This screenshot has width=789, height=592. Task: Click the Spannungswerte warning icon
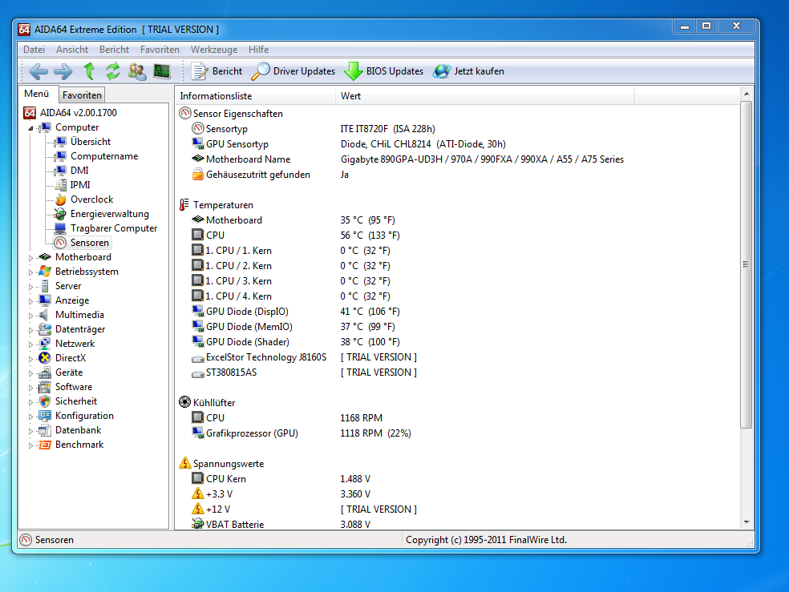(185, 463)
